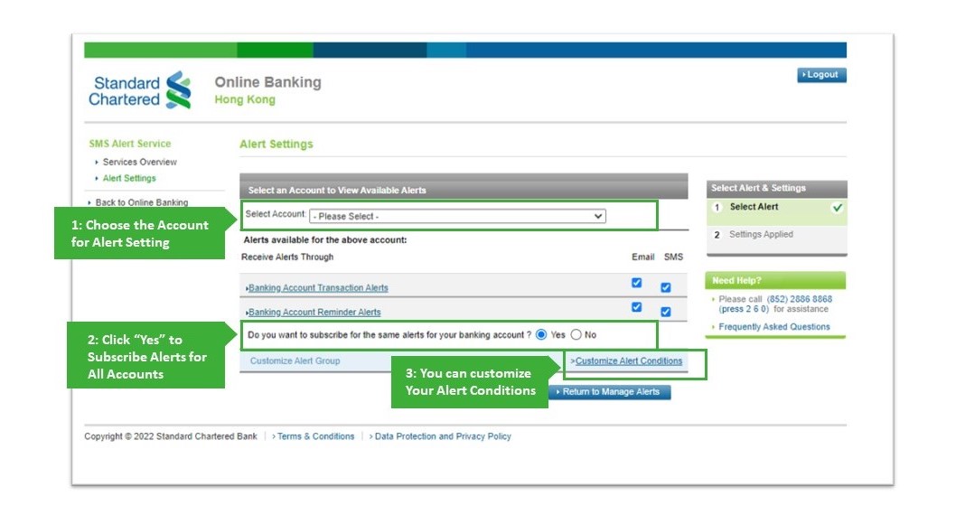Viewport: 965px width, 524px height.
Task: Toggle SMS for Banking Account Transaction Alerts
Action: coord(666,285)
